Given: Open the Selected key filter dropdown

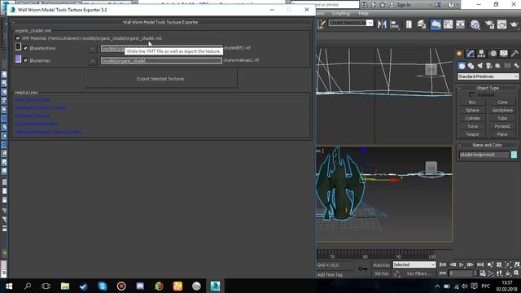Looking at the screenshot, I should click(414, 265).
